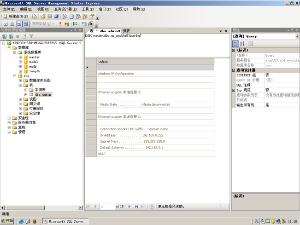
Task: Toggle the Show SQL Pane button
Action: [19, 24]
